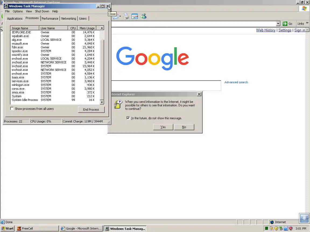Screen dimensions: 310x232
Task: Switch to the Performance tab
Action: pos(50,19)
